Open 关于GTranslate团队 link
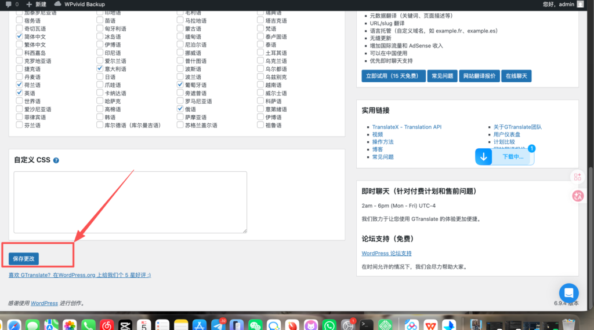The width and height of the screenshot is (594, 330). pos(517,127)
